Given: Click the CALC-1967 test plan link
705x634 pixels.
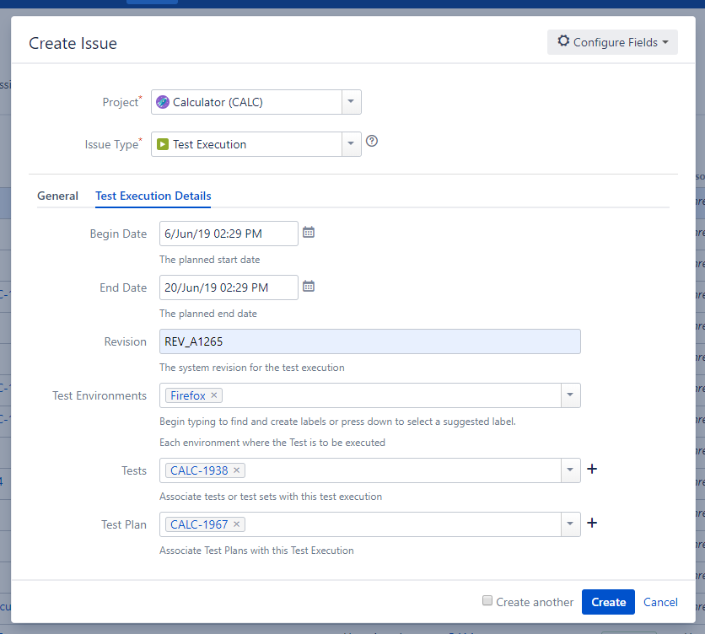Looking at the screenshot, I should [199, 524].
